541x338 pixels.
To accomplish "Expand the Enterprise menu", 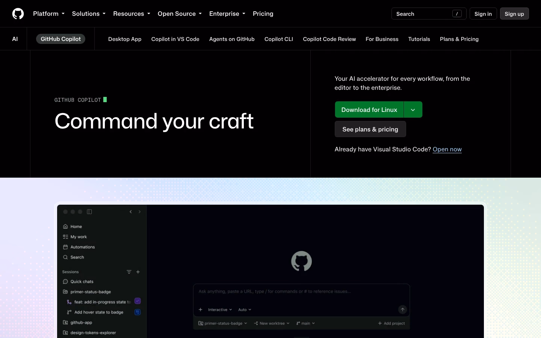I will [x=227, y=14].
